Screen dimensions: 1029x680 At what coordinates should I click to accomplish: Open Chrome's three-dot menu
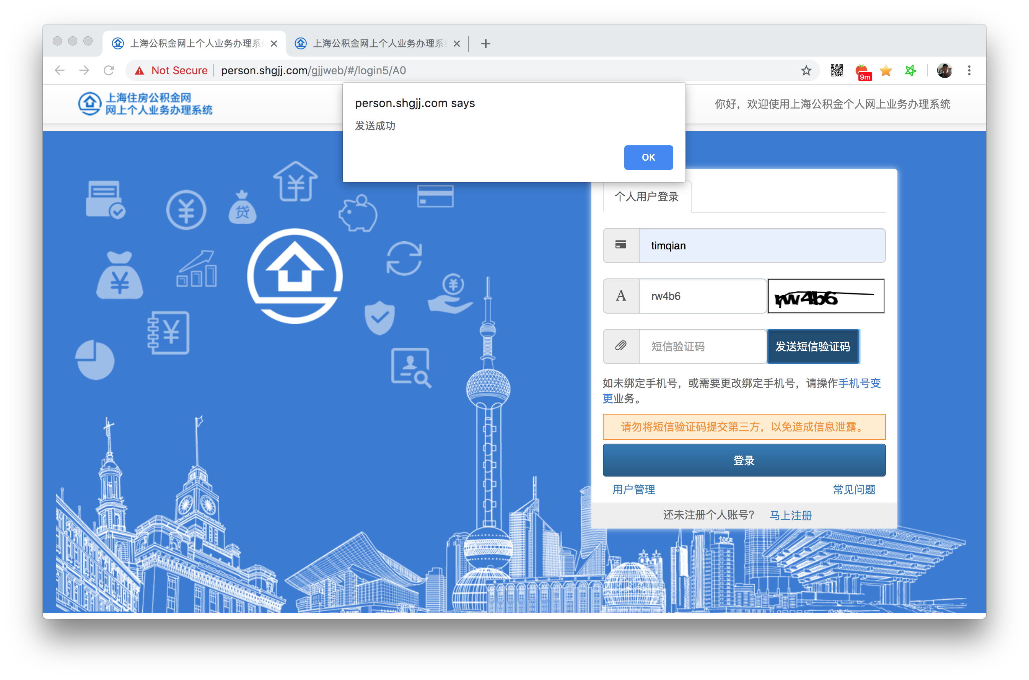[969, 70]
